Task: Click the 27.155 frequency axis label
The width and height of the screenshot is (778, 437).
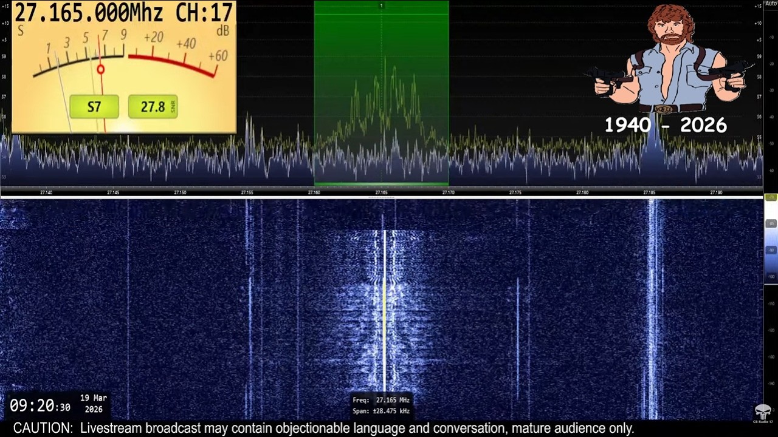Action: [x=247, y=192]
